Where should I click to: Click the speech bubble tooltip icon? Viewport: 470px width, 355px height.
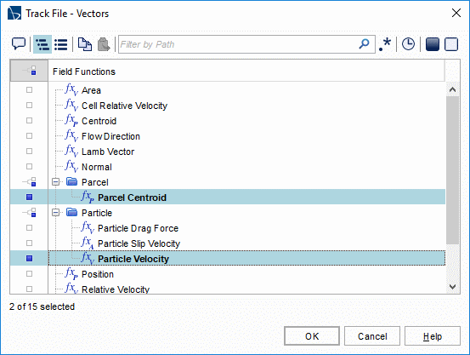click(19, 44)
